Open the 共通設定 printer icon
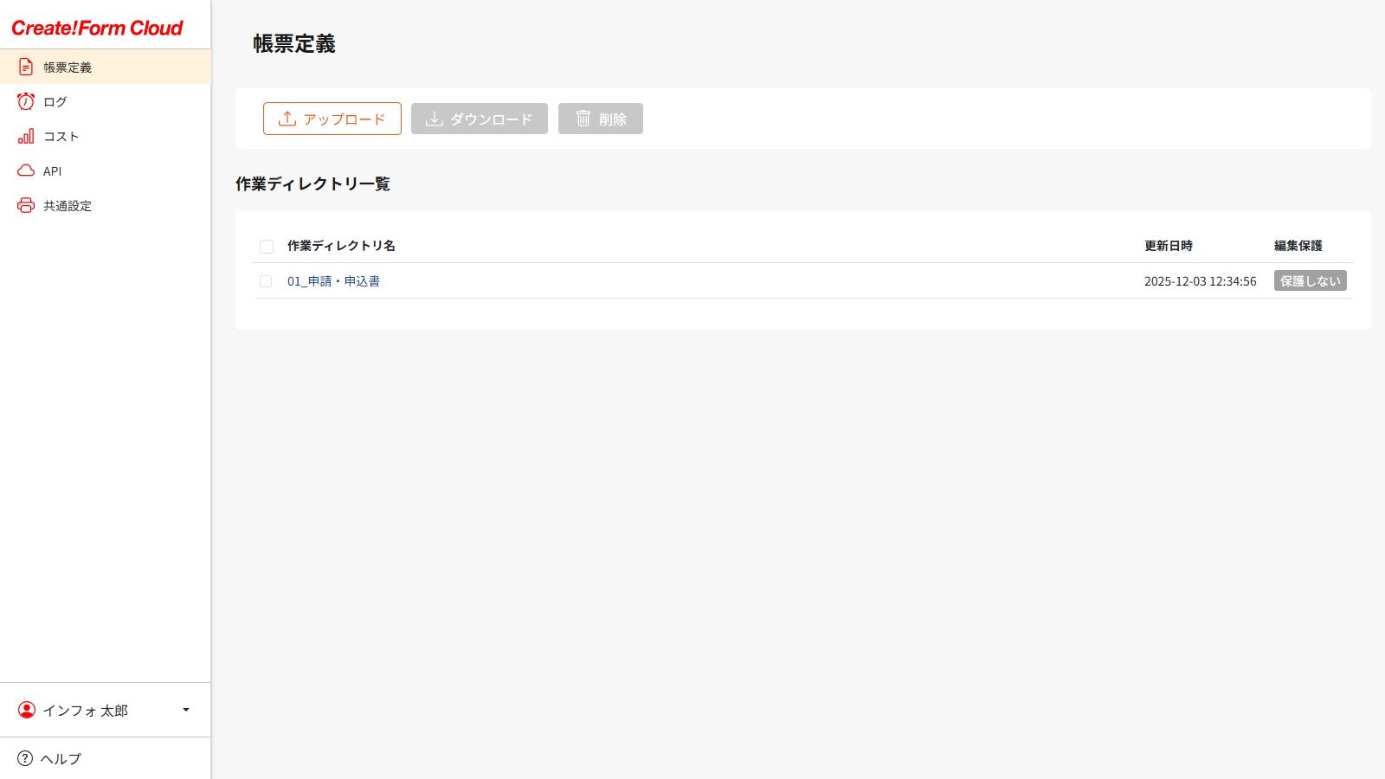This screenshot has width=1385, height=779. pos(26,205)
